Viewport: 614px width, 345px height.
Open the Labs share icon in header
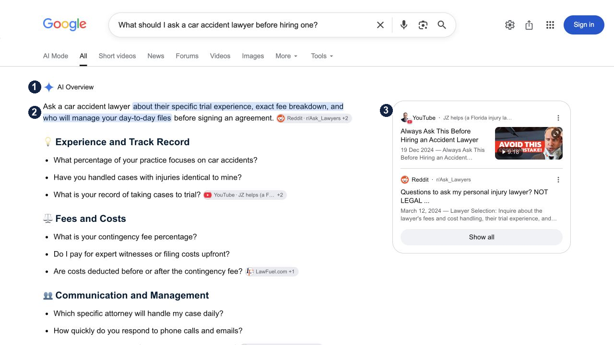[x=529, y=25]
